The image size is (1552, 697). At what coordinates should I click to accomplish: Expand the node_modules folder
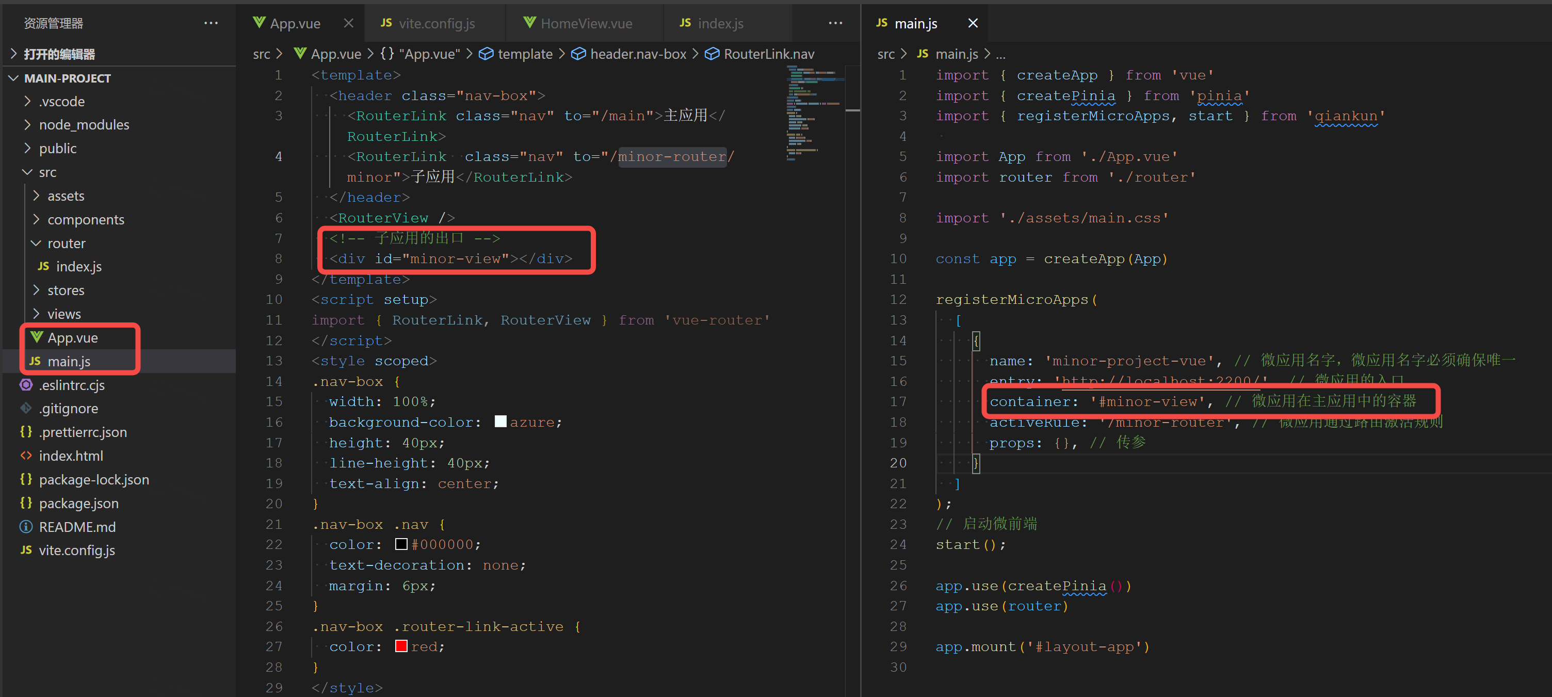119,125
